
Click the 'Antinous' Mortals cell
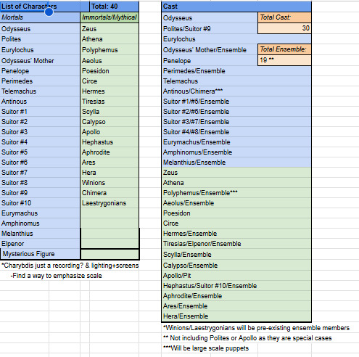tap(40, 102)
